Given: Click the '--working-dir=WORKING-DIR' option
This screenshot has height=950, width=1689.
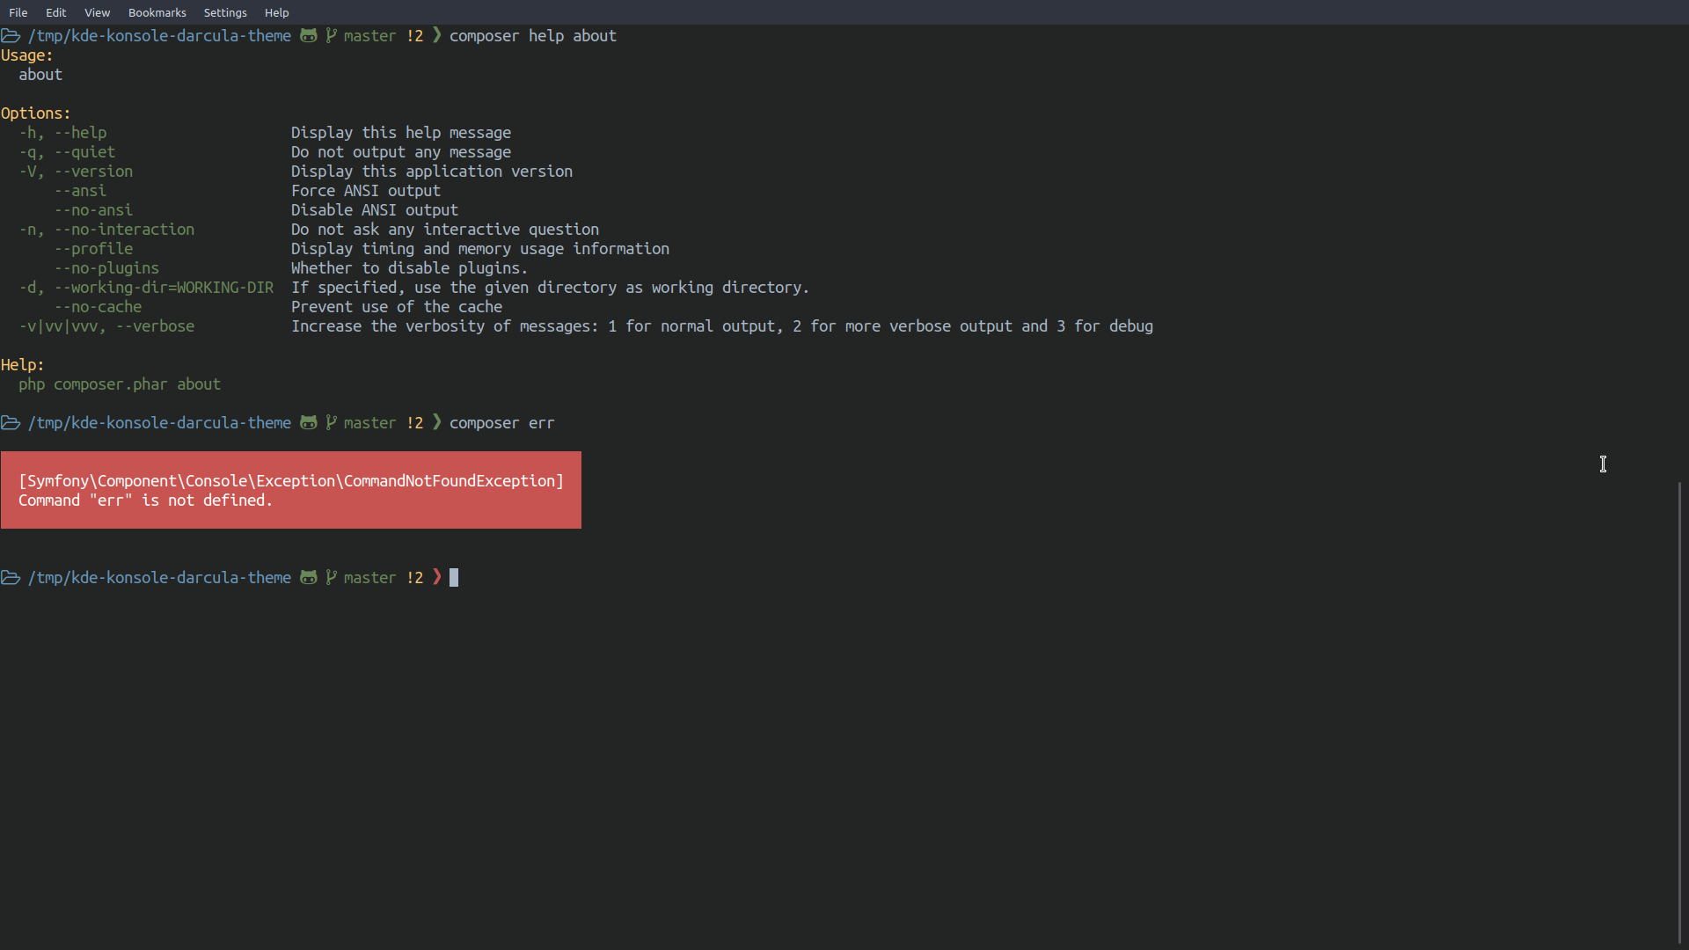Looking at the screenshot, I should coord(165,288).
